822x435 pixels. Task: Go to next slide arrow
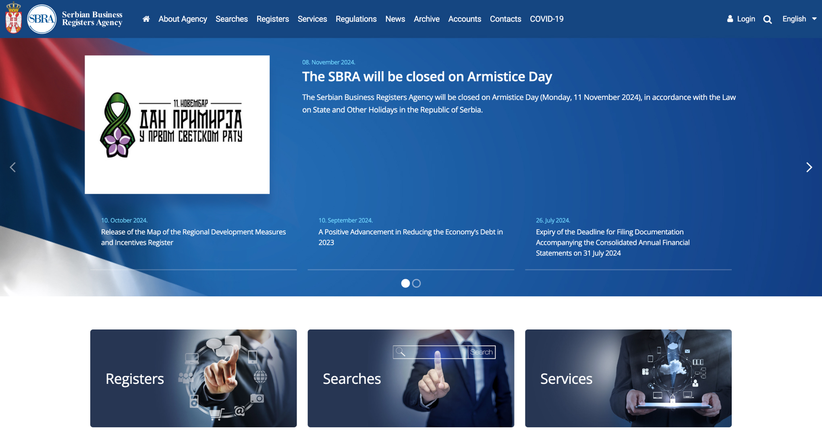pyautogui.click(x=809, y=167)
